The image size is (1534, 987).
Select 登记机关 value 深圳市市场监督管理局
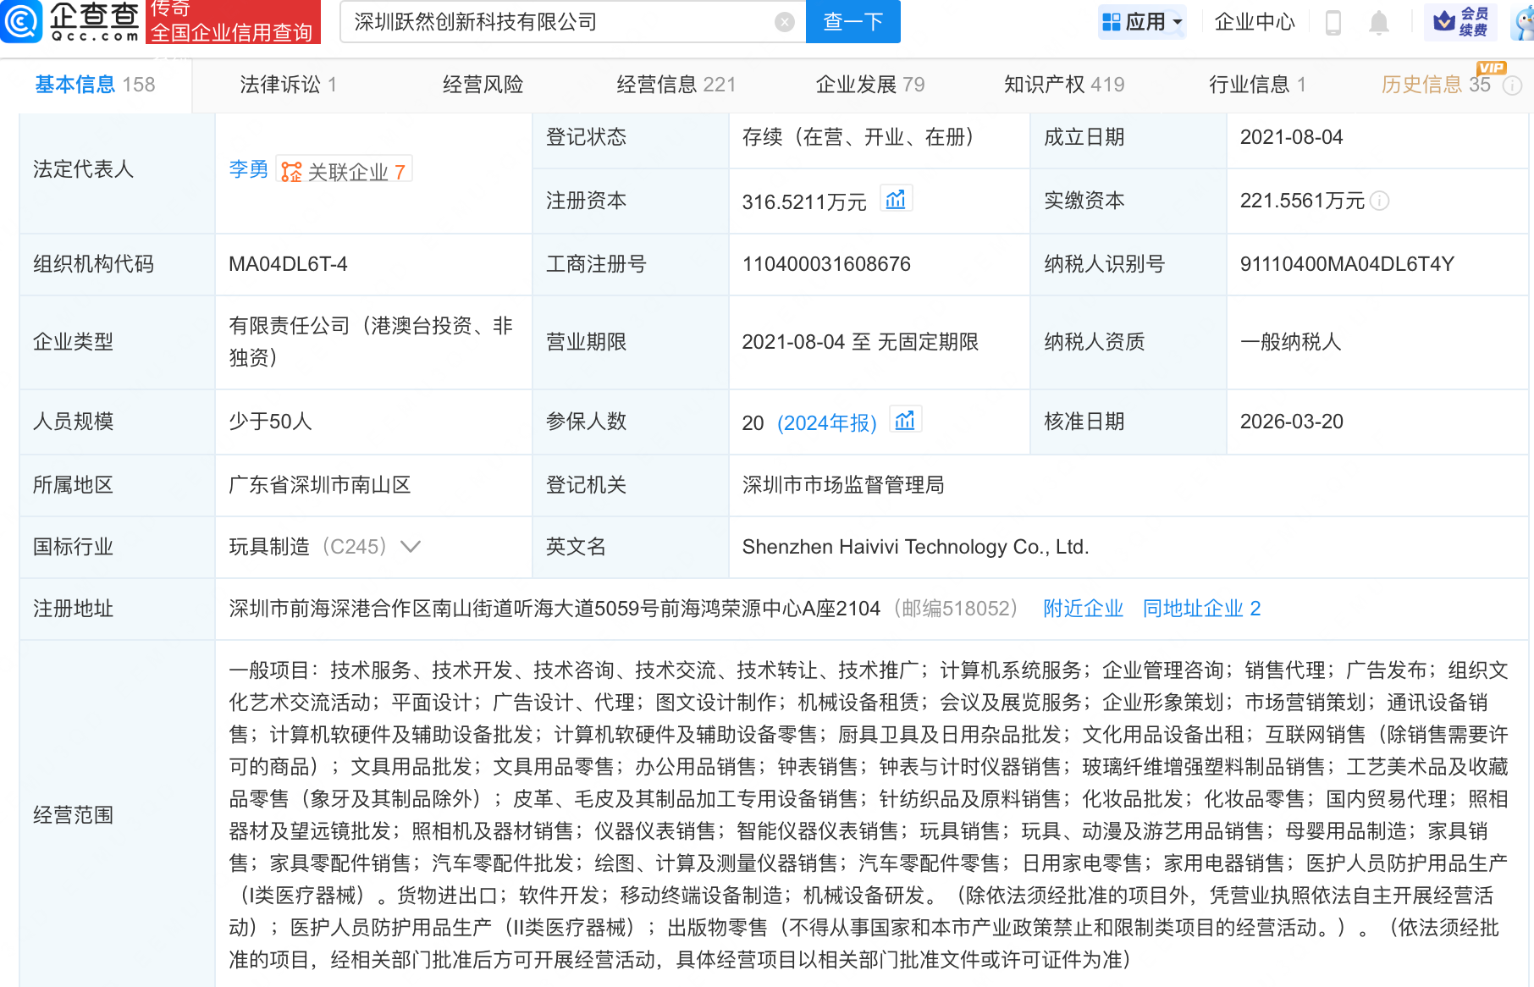843,485
